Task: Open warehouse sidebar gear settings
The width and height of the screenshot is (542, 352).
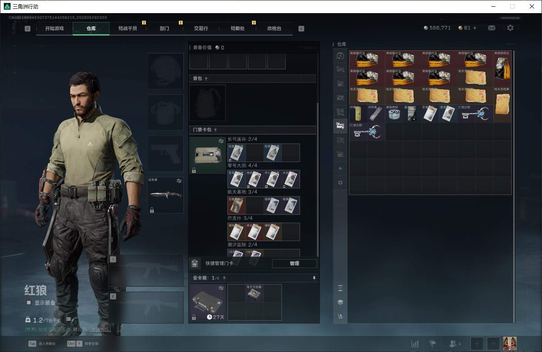Action: tap(340, 183)
